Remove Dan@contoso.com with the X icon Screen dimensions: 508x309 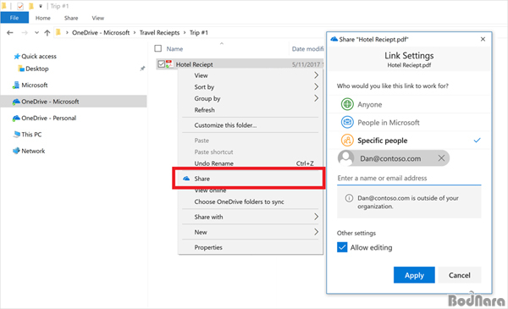click(441, 158)
